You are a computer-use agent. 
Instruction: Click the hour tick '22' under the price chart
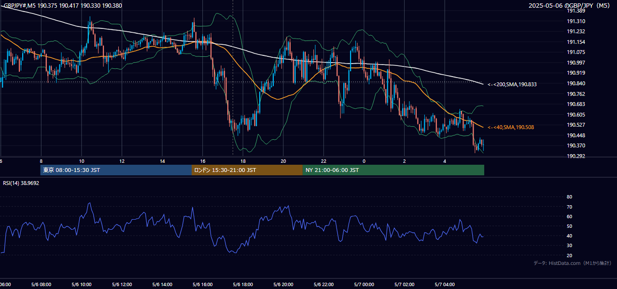tap(324, 161)
